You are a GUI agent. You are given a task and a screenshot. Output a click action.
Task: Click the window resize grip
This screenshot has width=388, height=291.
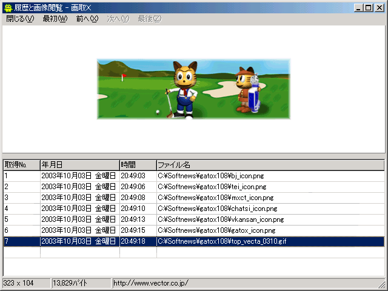381,284
